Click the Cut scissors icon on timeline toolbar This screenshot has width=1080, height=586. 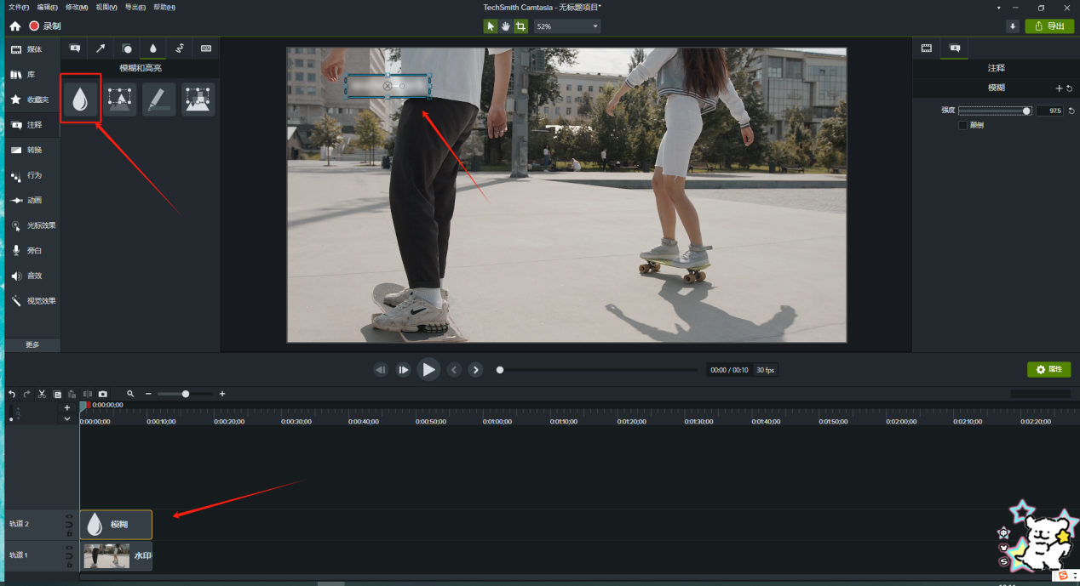42,394
